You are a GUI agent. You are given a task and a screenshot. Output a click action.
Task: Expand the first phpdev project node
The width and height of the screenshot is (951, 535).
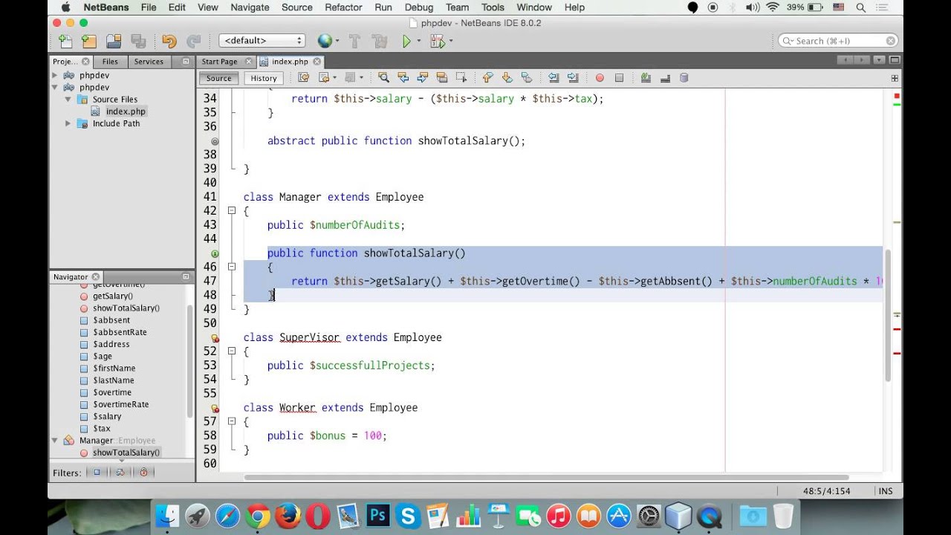(55, 75)
